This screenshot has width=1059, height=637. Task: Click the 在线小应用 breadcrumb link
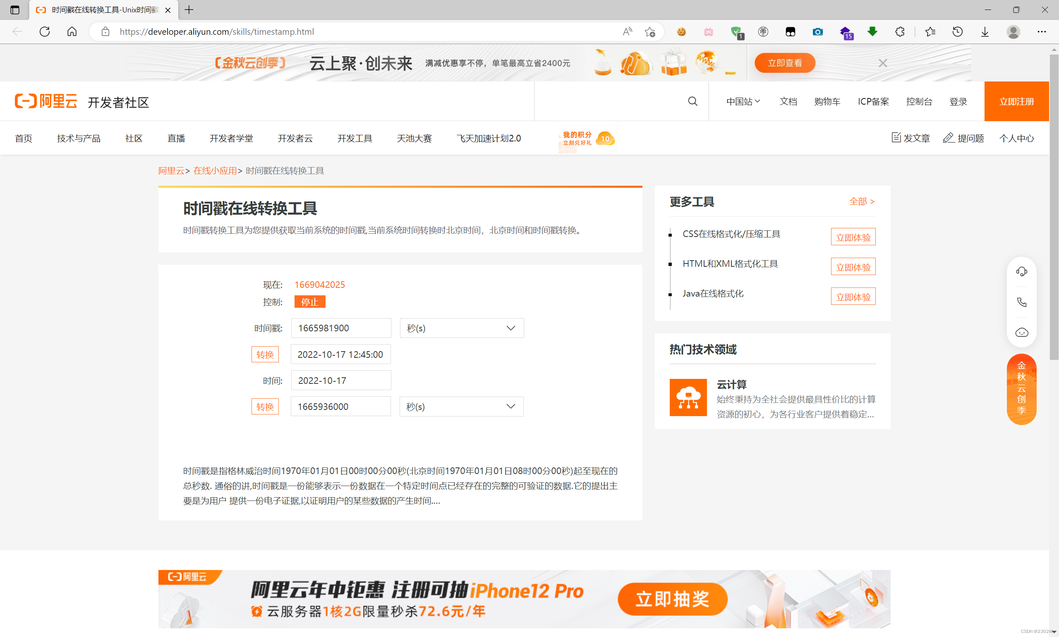(215, 171)
